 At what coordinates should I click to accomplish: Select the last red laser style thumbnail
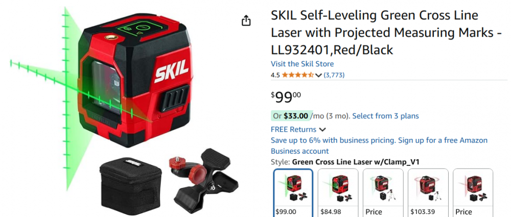[473, 192]
